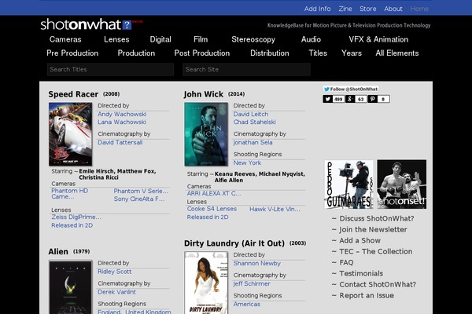Open the Lenses menu
Image resolution: width=472 pixels, height=314 pixels.
tap(116, 39)
